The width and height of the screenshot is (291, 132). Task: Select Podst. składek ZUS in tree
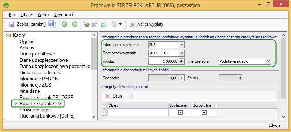pyautogui.click(x=40, y=104)
